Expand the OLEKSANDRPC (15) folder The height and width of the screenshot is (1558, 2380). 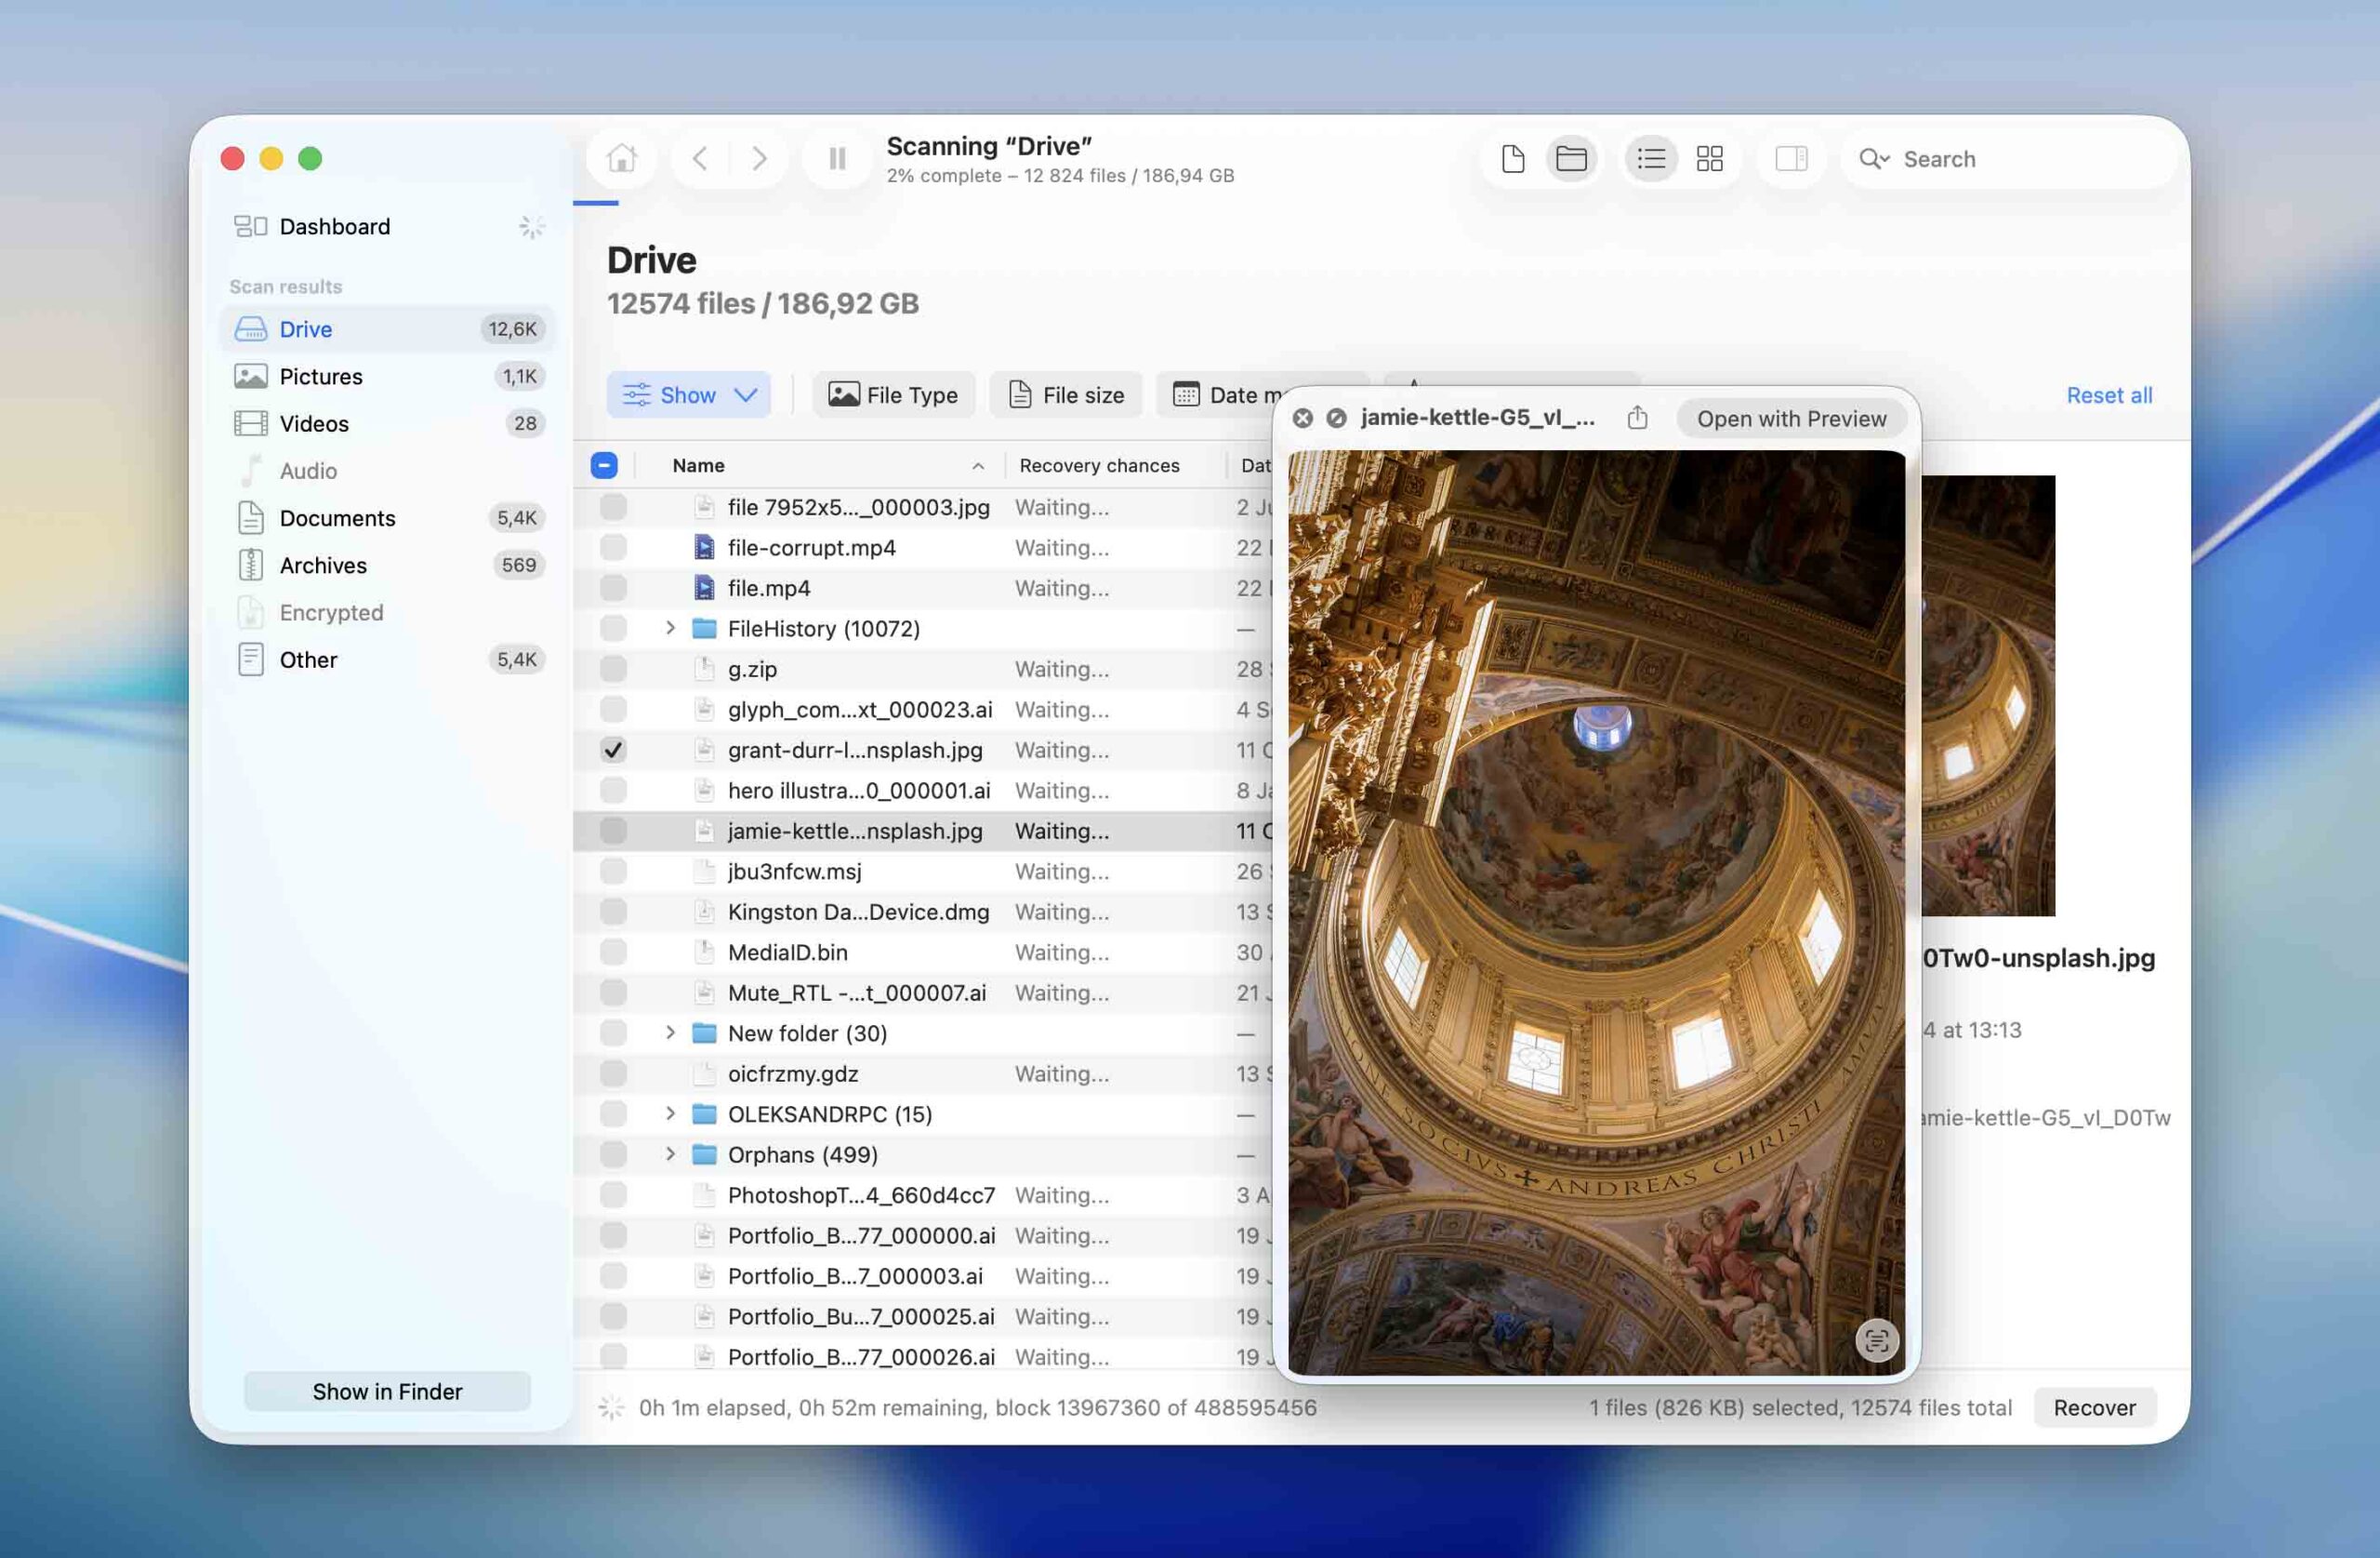pyautogui.click(x=670, y=1113)
